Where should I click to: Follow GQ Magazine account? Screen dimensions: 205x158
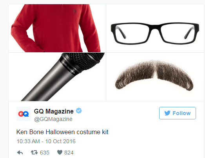pos(178,113)
